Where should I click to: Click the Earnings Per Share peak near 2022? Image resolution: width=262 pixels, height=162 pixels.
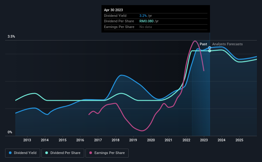195,41
